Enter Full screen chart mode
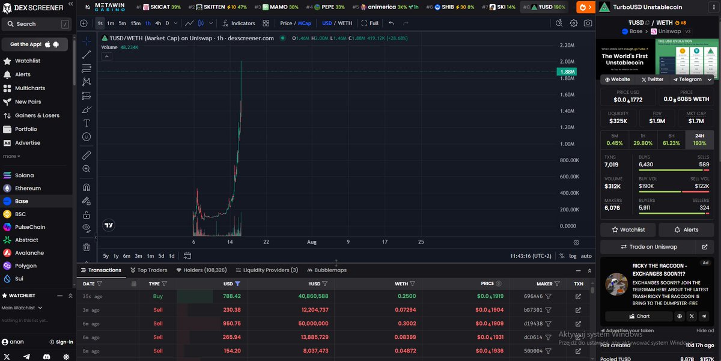 tap(370, 23)
